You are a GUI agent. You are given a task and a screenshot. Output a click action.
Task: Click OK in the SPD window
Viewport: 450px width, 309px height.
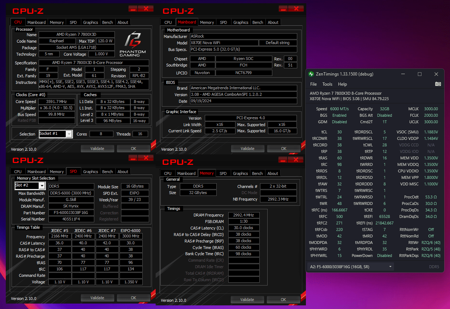133,298
